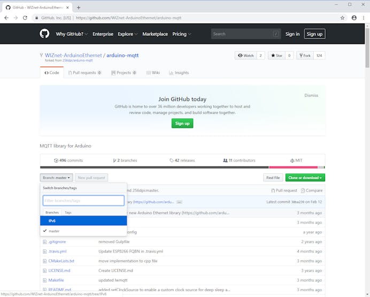This screenshot has height=297, width=370.
Task: Open the Insights tab
Action: click(179, 72)
